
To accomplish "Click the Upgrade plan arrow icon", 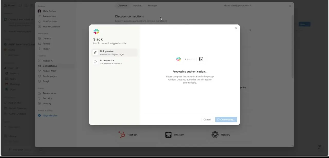I will pyautogui.click(x=39, y=115).
